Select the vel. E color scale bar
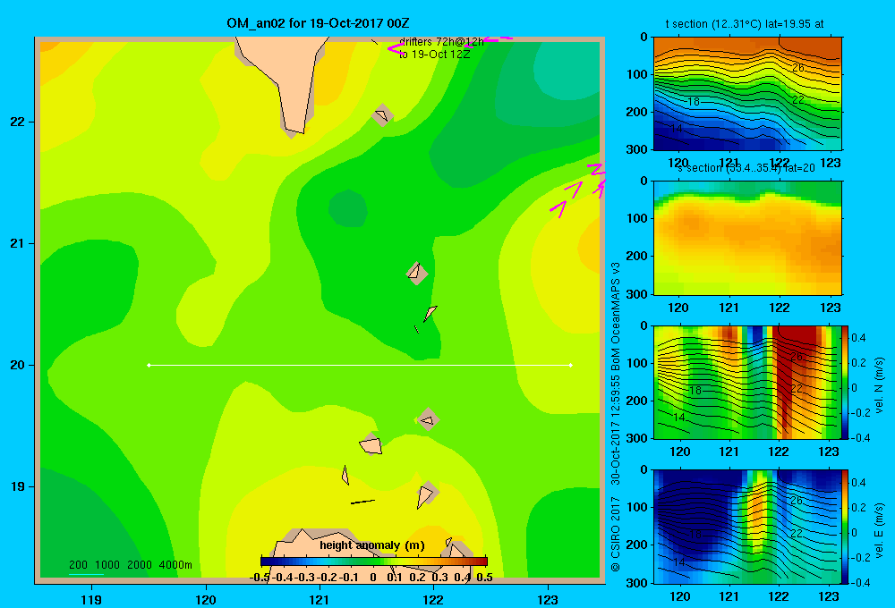895x608 pixels. [846, 527]
